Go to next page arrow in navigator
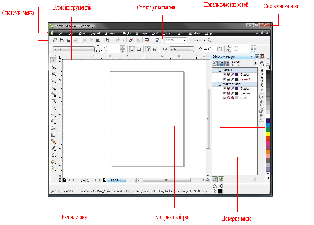Viewport: 314px width, 225px height. 96,180
